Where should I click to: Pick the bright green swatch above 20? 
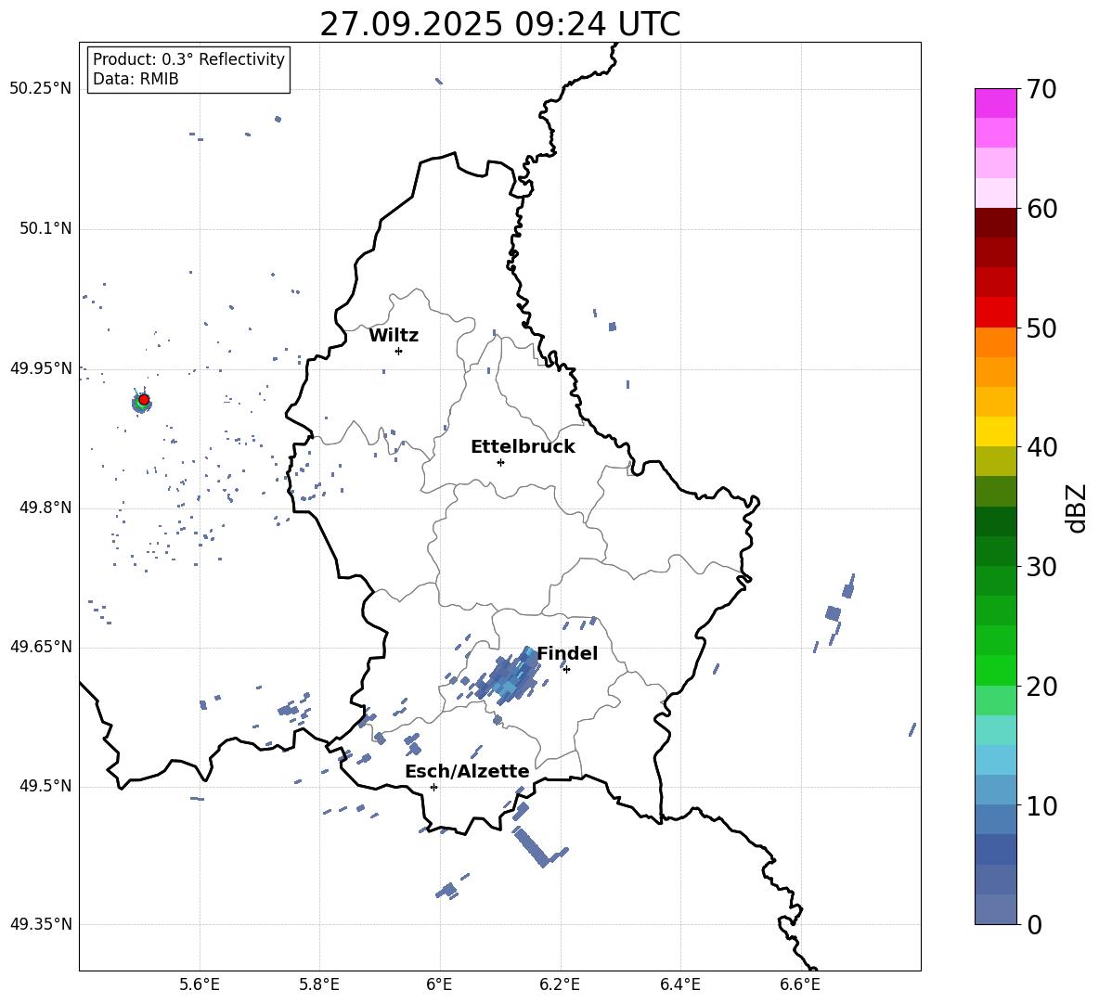click(995, 670)
